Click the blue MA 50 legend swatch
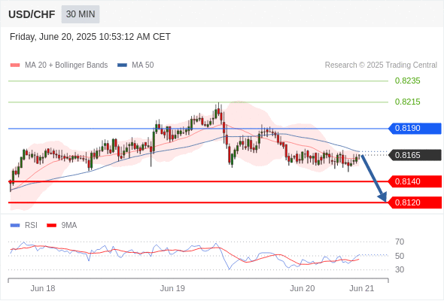The height and width of the screenshot is (301, 444). (x=122, y=65)
